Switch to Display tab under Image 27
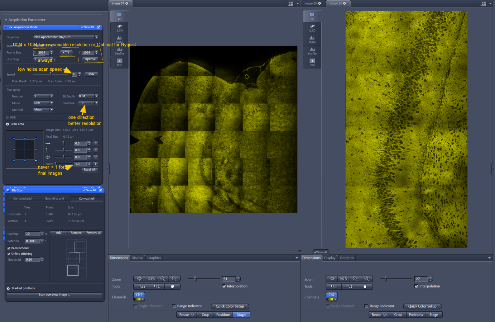 pos(137,258)
